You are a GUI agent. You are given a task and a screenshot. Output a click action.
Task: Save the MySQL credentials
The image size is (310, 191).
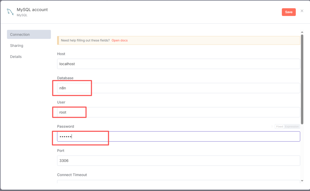click(289, 12)
